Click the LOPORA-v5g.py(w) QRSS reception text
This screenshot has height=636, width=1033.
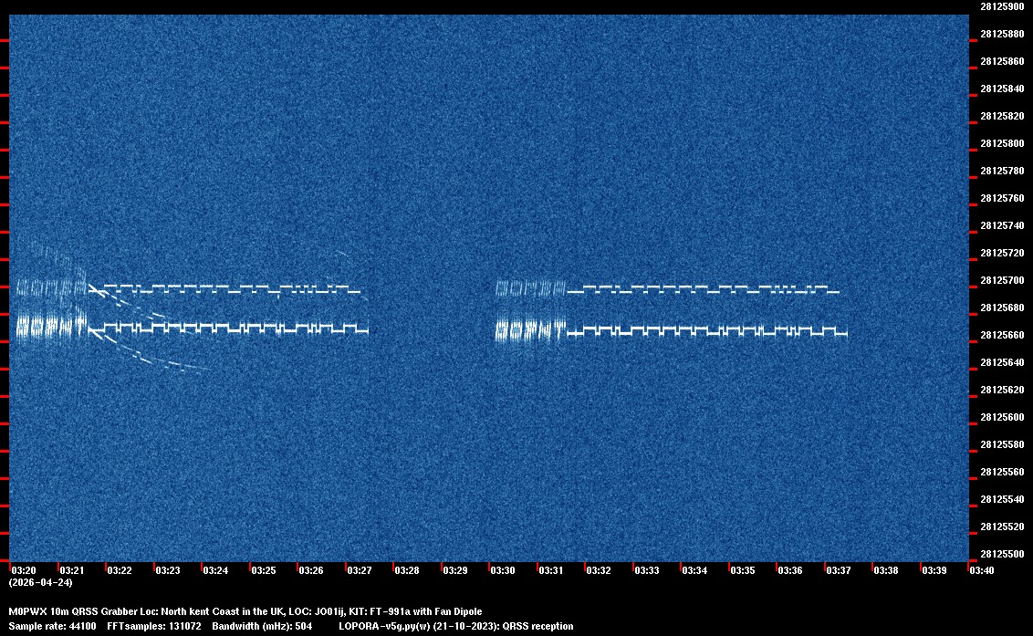(x=456, y=626)
